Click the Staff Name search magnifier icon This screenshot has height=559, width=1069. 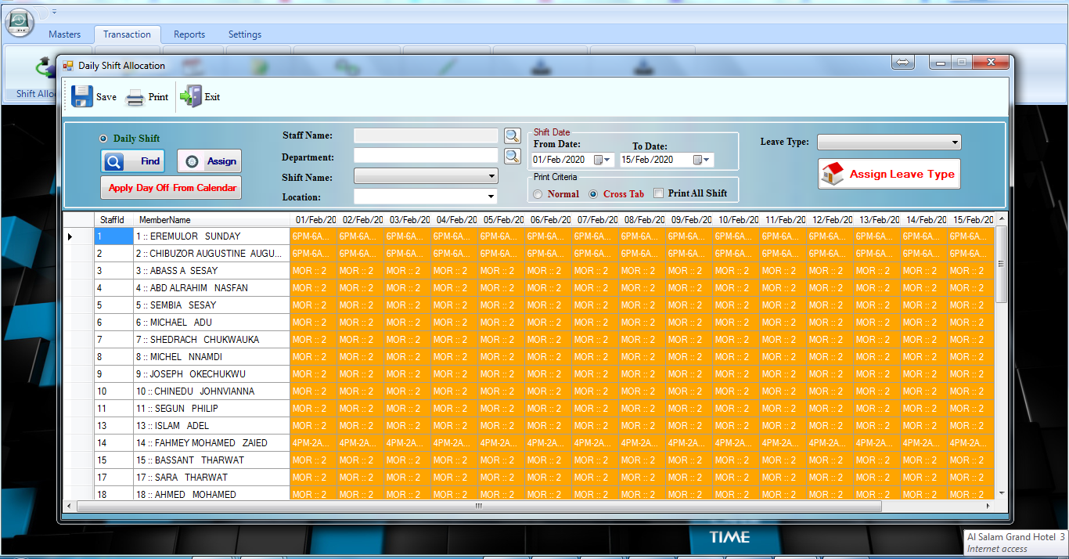click(x=512, y=136)
